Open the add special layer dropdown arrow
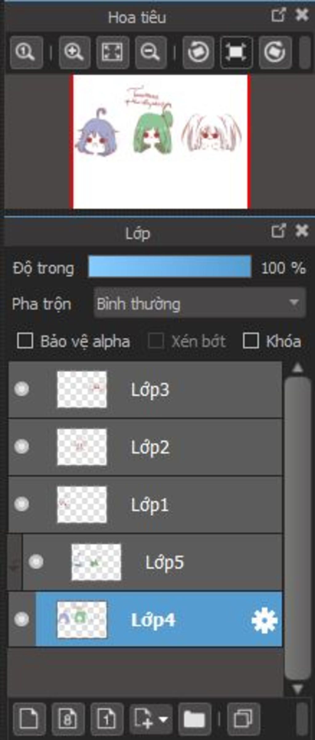 point(163,719)
